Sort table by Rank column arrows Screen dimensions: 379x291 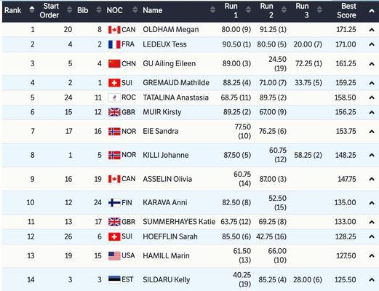click(x=32, y=9)
